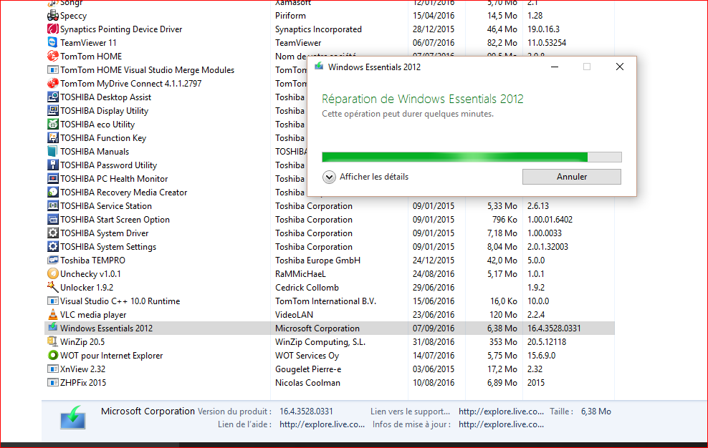Click the VLC media player cone icon

click(x=53, y=314)
